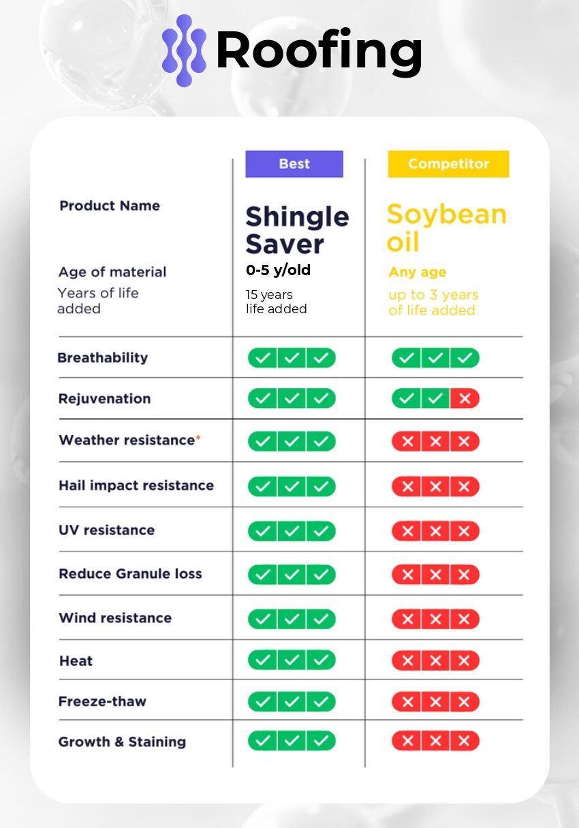Click the Soybean oil product name
The width and height of the screenshot is (579, 828).
point(446,228)
